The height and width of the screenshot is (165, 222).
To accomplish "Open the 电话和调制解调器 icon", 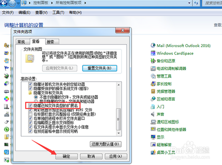I will (153, 68).
